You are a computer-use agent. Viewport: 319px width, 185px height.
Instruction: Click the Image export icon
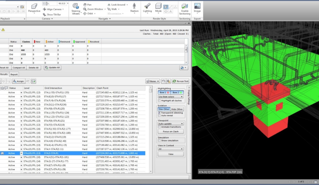[197, 6]
